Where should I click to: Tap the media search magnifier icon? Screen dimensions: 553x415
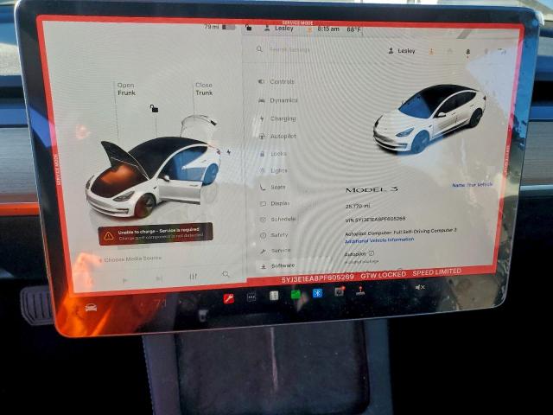point(226,274)
